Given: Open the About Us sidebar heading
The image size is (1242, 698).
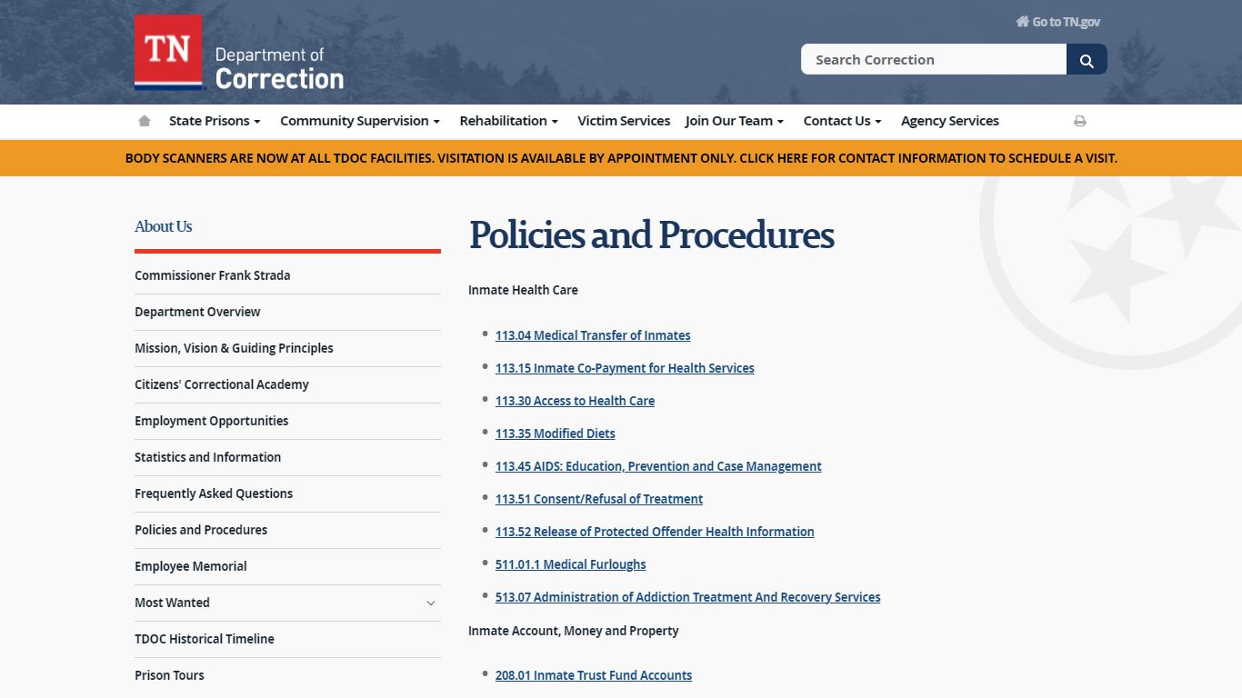Looking at the screenshot, I should point(164,226).
